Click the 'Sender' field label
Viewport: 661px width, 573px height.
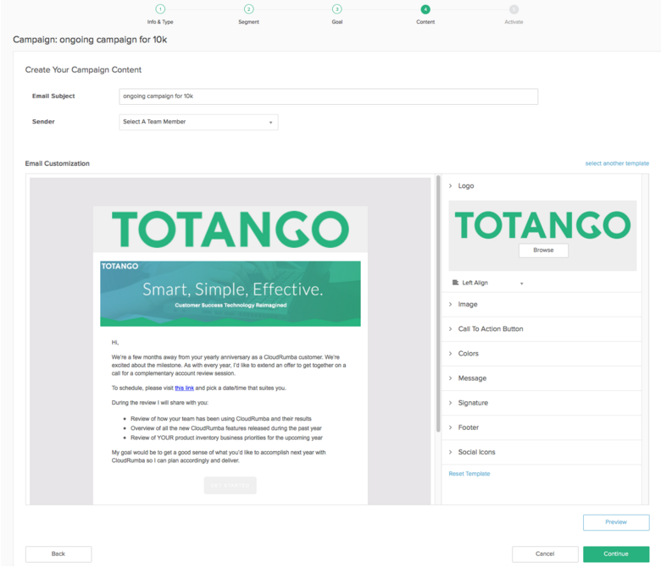[x=43, y=122]
